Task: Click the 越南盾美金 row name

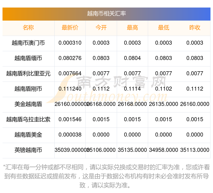Action: pos(28,135)
